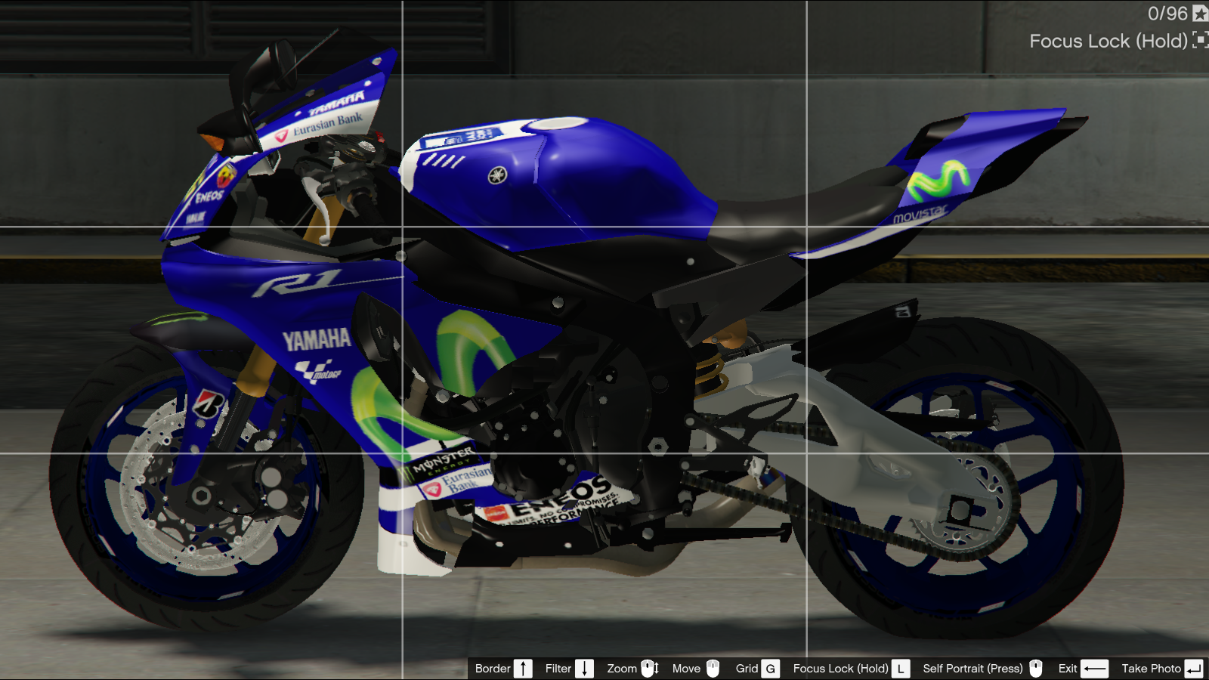The height and width of the screenshot is (680, 1209).
Task: Click the G key icon for Grid
Action: pyautogui.click(x=770, y=669)
